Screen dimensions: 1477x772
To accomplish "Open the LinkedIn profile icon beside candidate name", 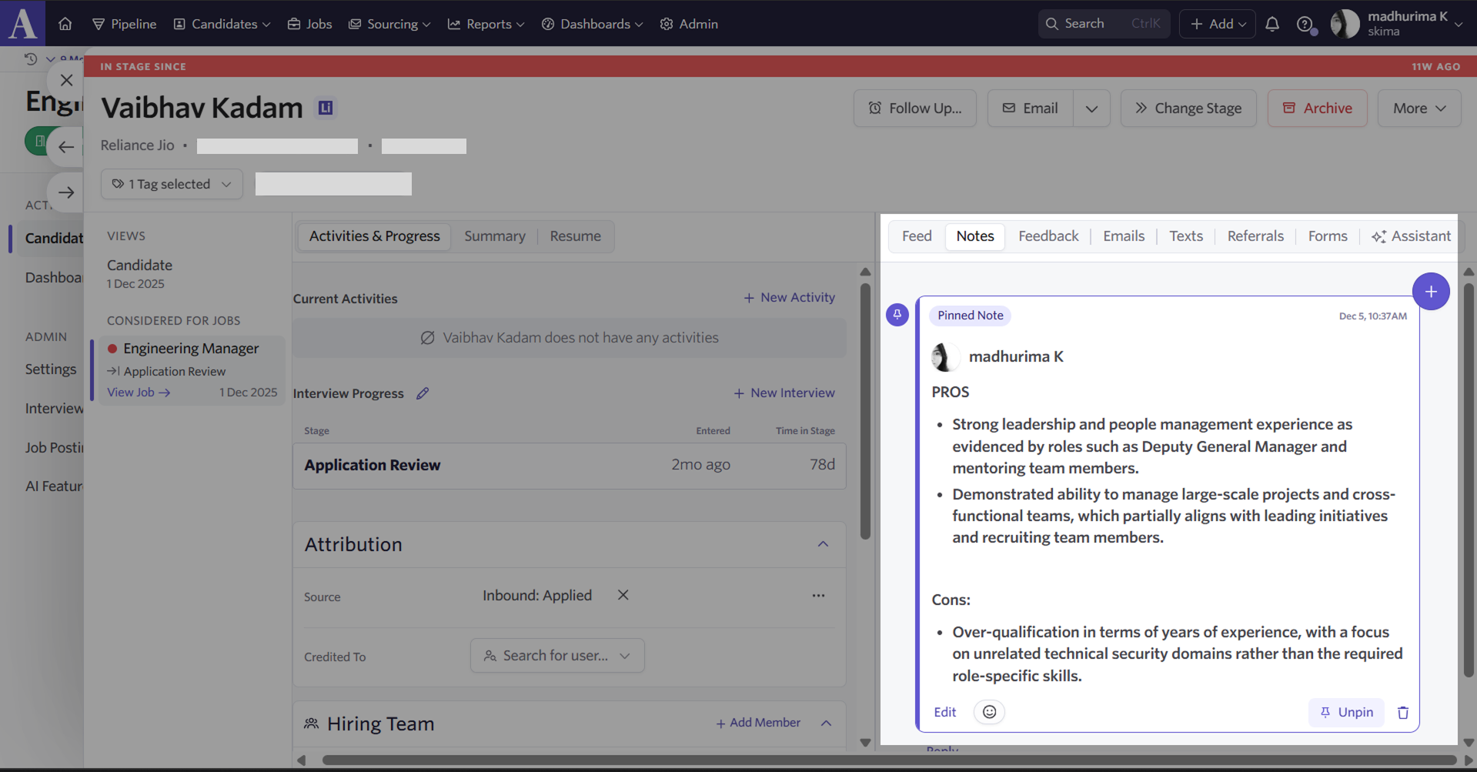I will pyautogui.click(x=326, y=108).
